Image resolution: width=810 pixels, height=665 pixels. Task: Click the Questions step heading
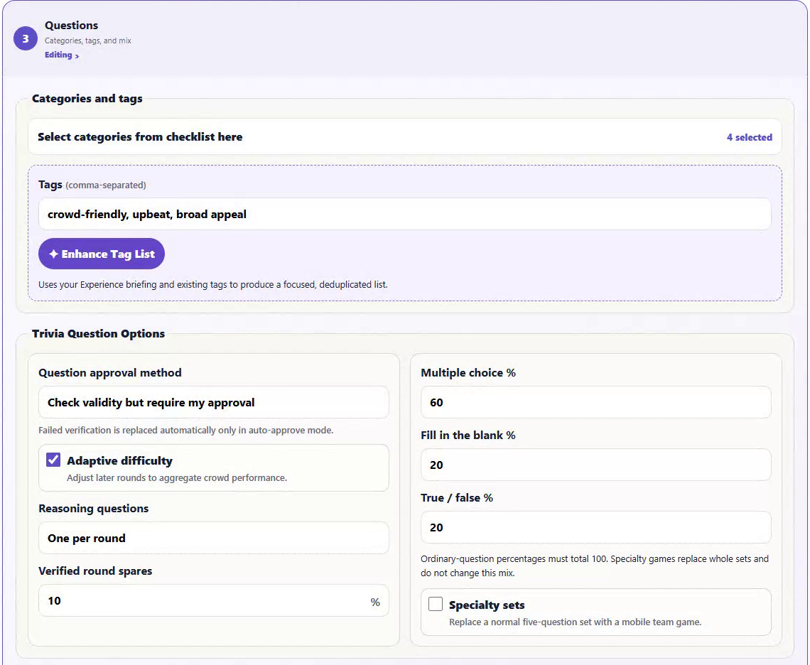pyautogui.click(x=71, y=26)
